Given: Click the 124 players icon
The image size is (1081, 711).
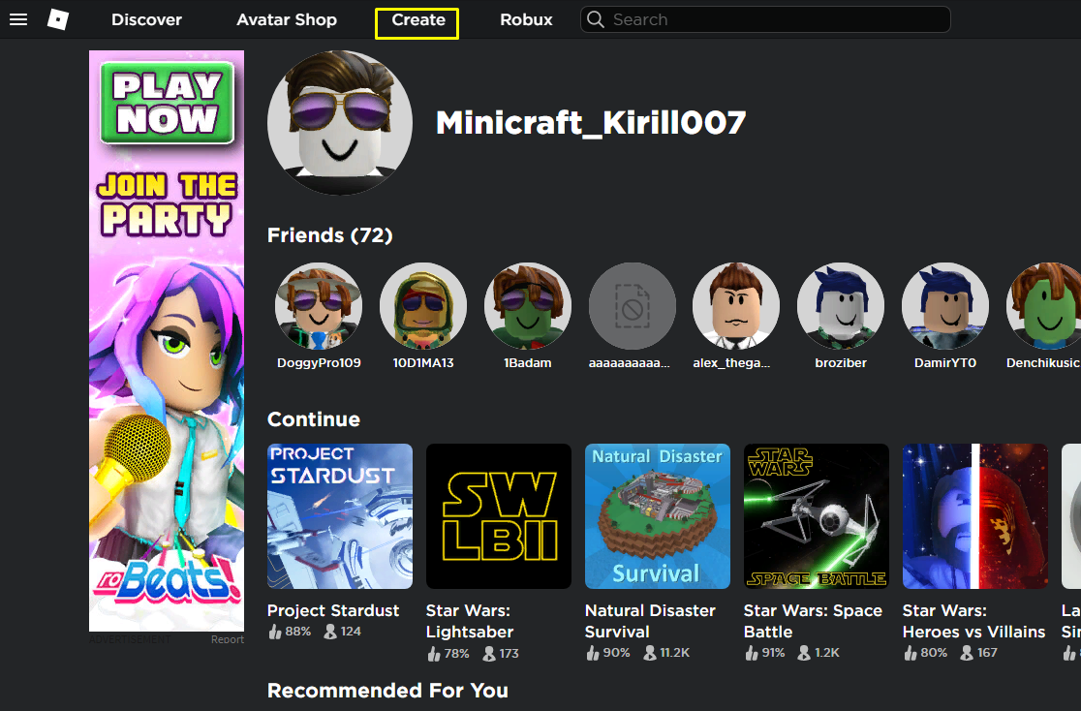Looking at the screenshot, I should (x=330, y=631).
